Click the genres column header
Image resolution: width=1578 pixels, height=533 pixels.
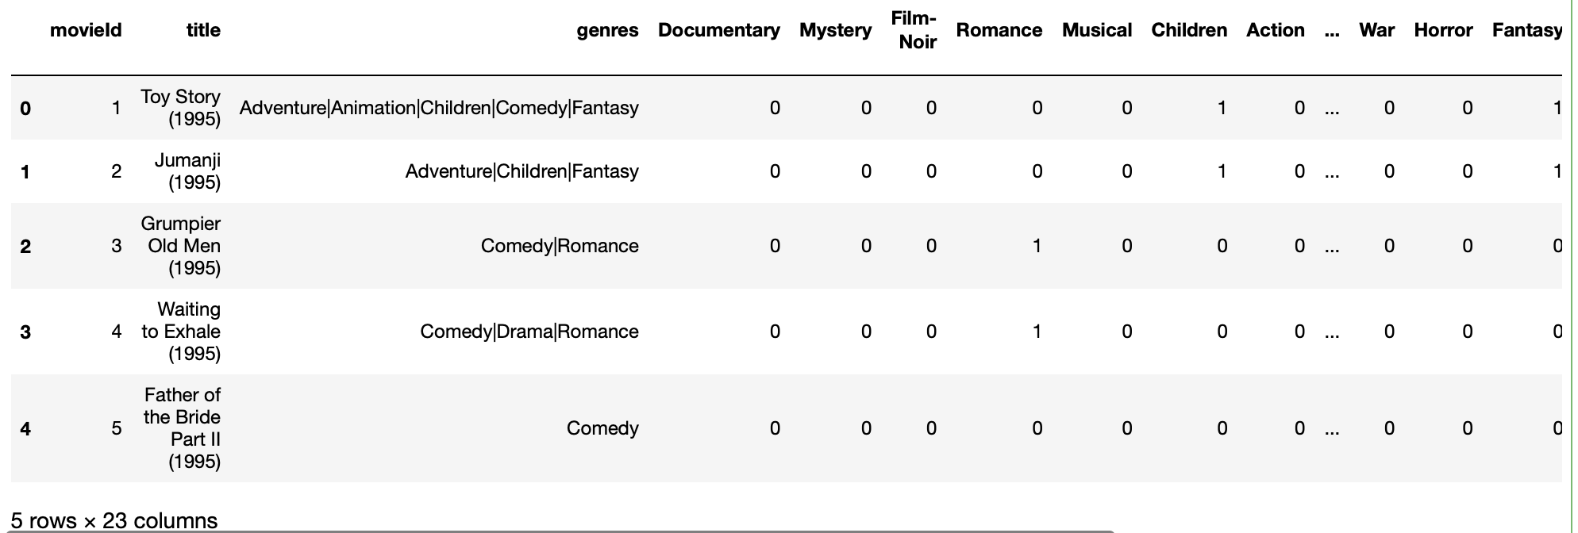point(607,30)
